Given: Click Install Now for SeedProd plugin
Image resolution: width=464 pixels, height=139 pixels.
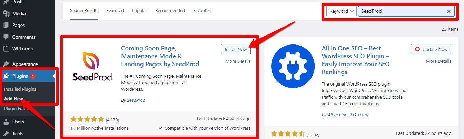Looking at the screenshot, I should (236, 49).
